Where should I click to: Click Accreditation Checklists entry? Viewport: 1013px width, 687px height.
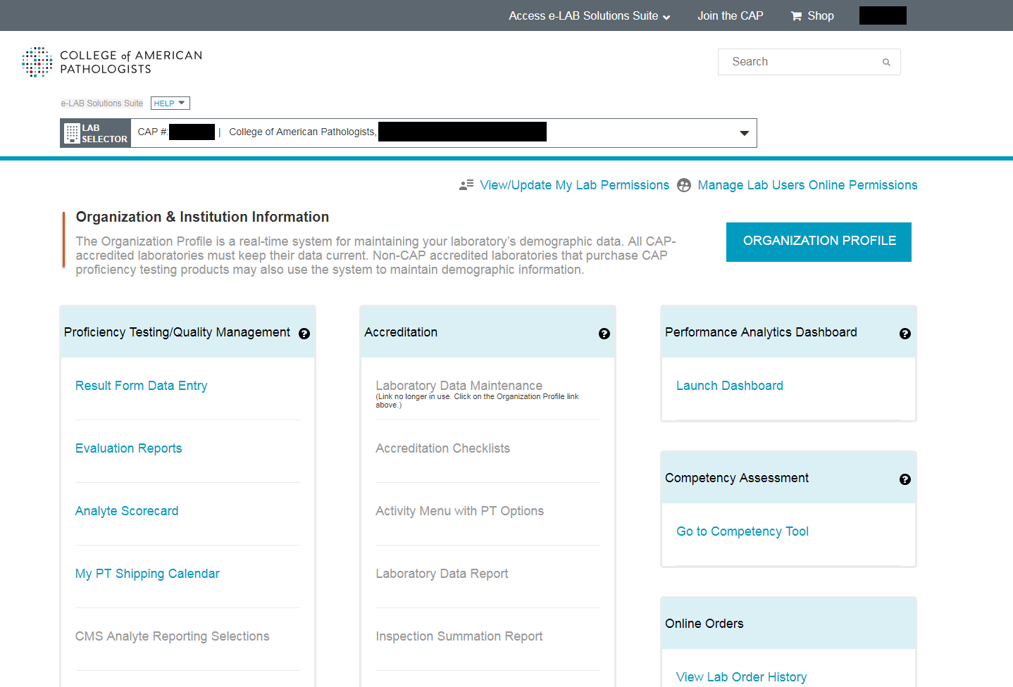(443, 448)
